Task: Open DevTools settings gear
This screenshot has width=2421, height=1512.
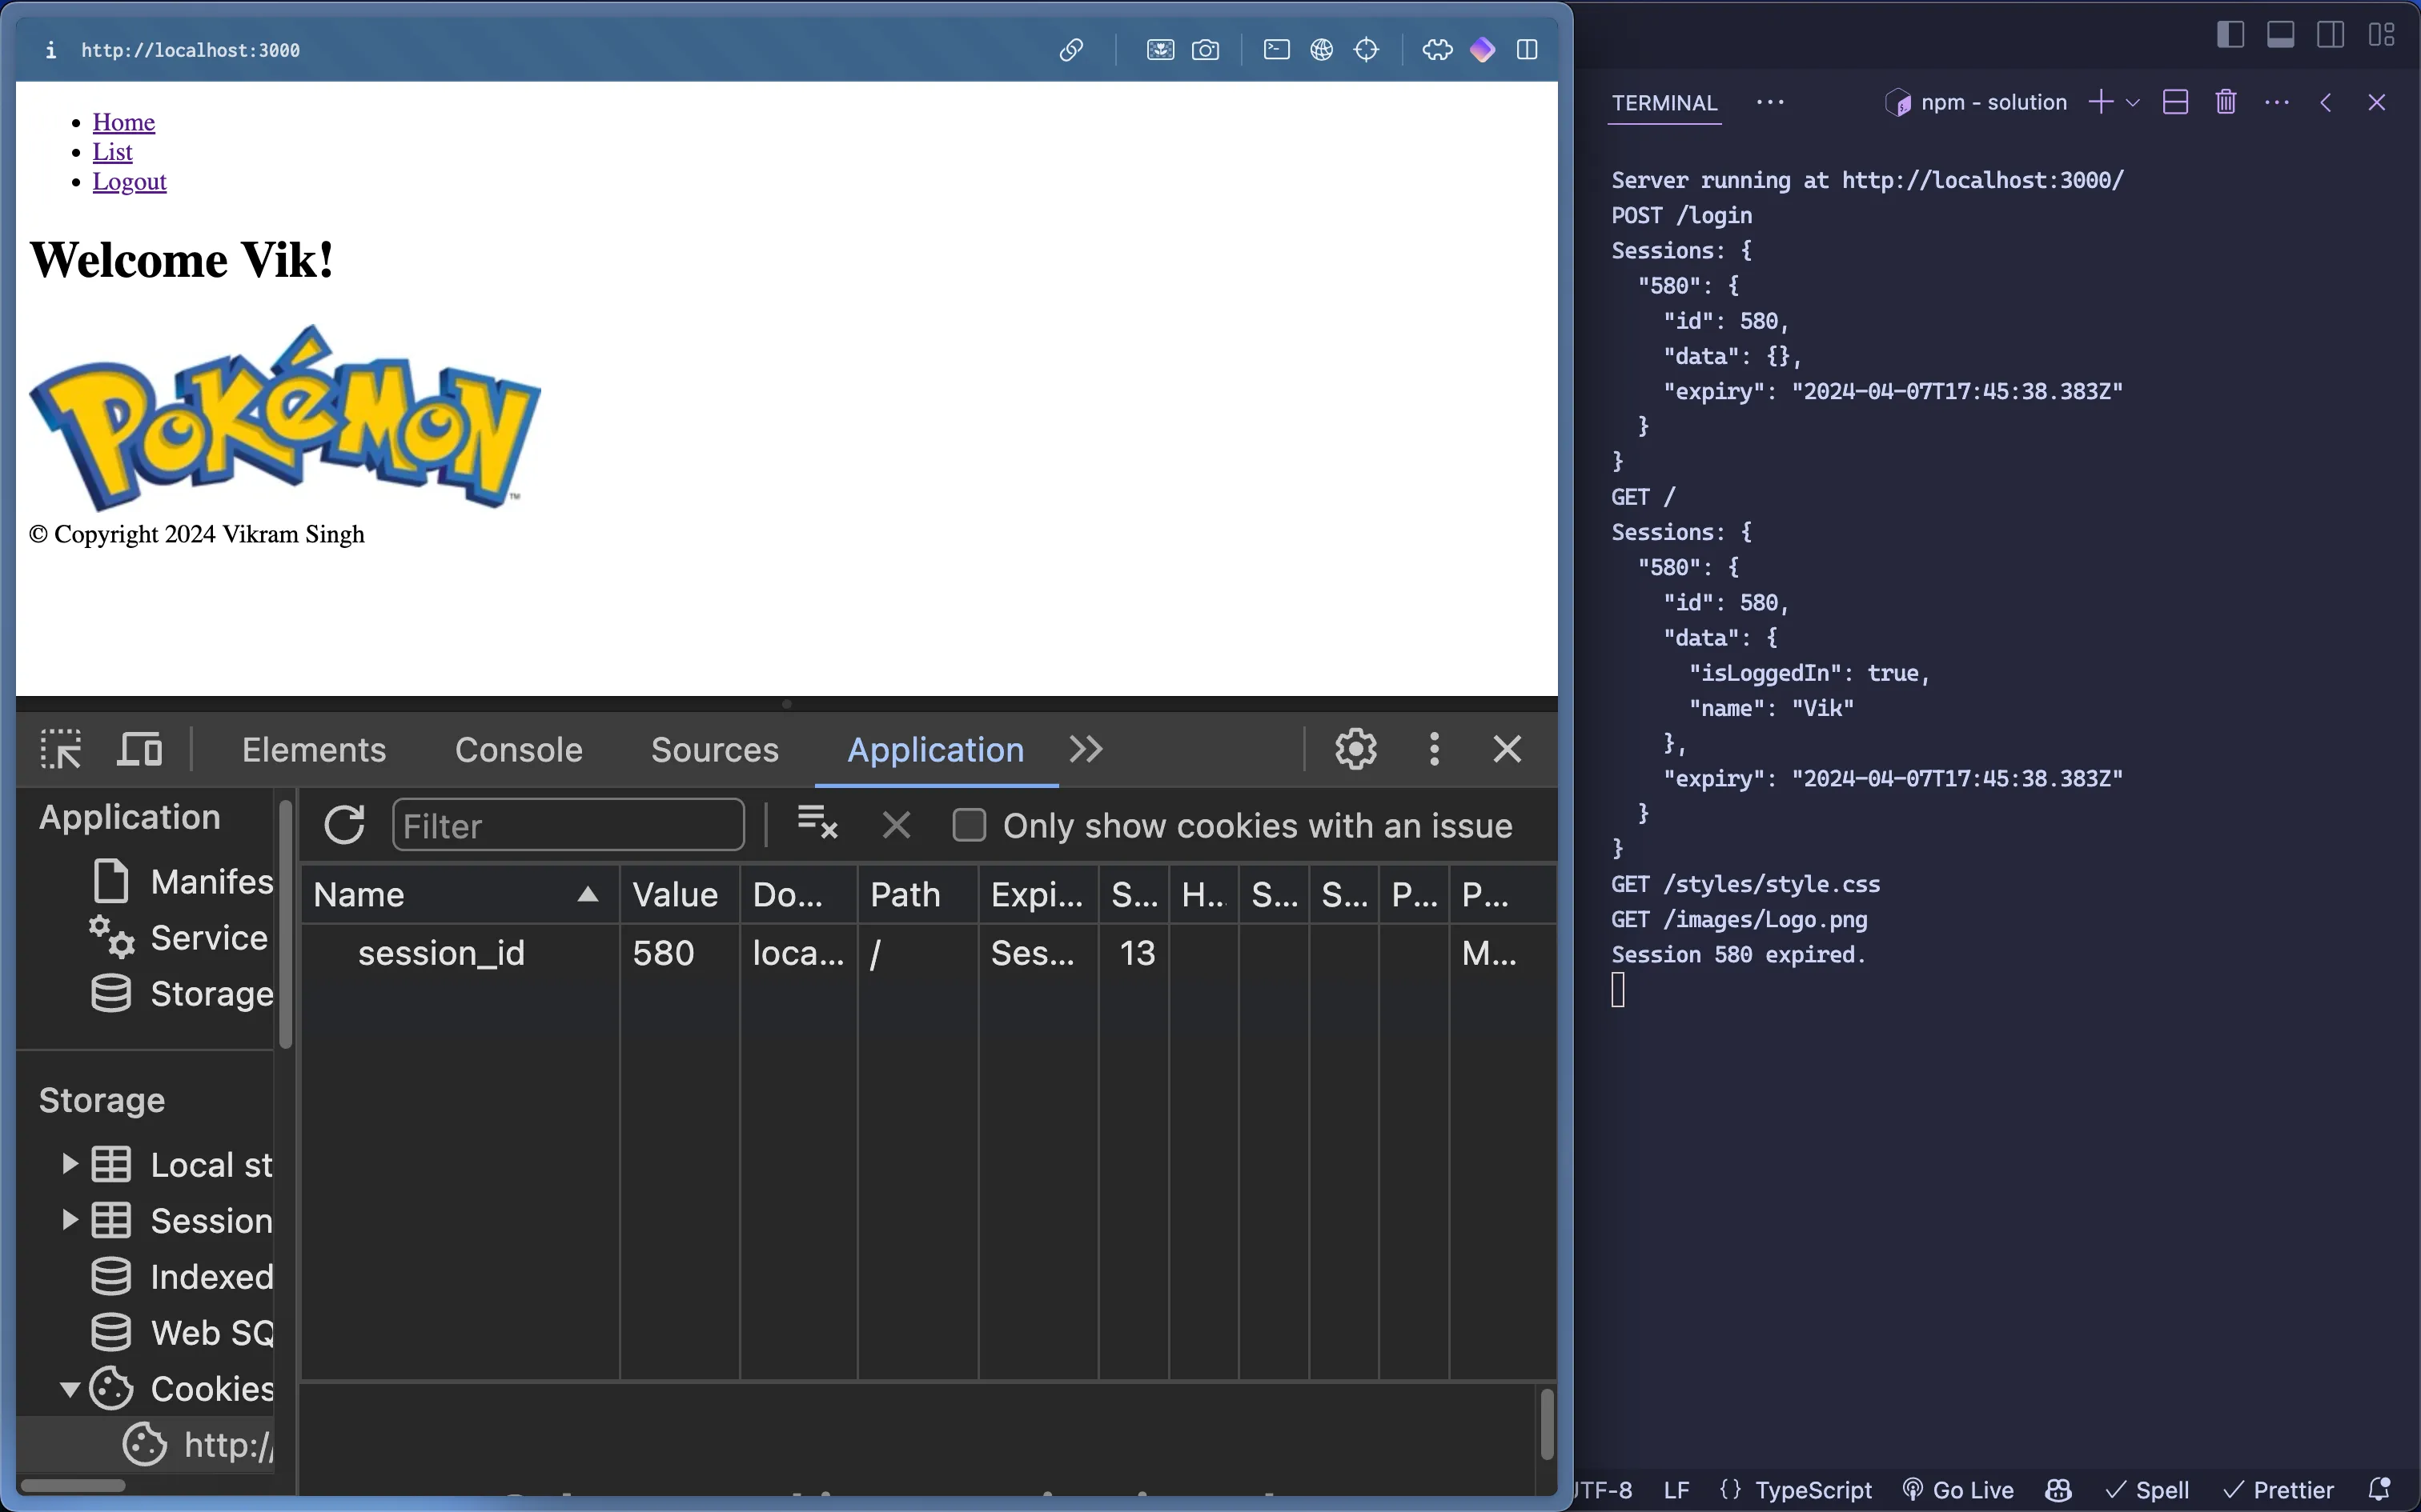Action: [x=1356, y=749]
